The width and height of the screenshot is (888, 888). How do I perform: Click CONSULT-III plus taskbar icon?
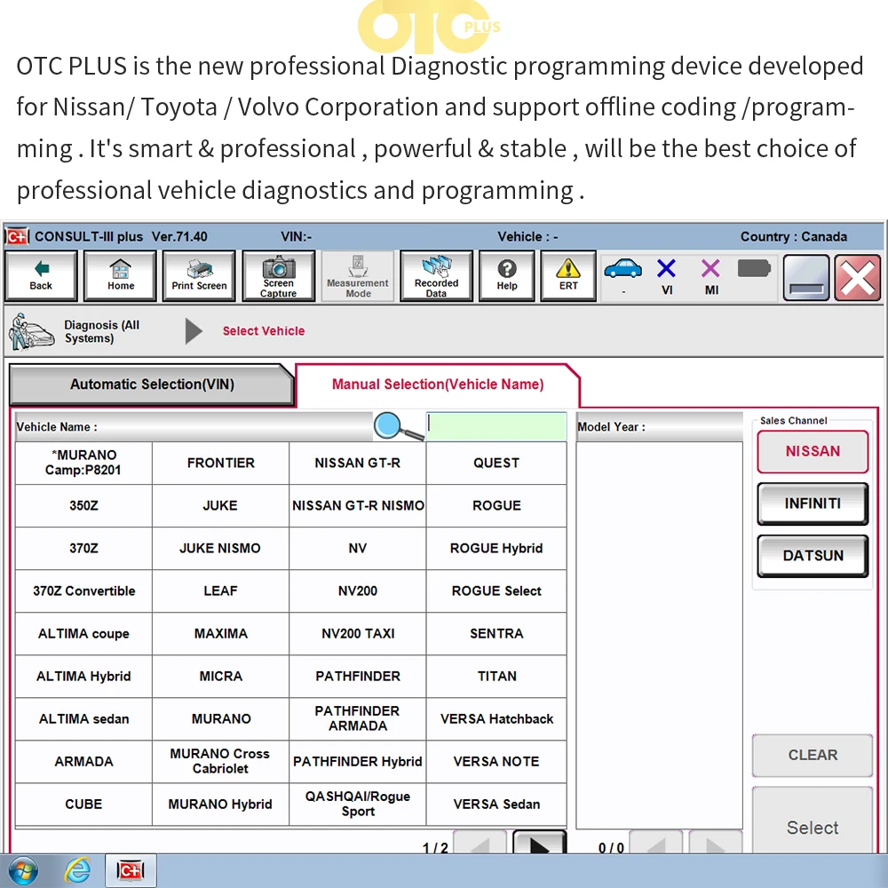click(x=131, y=870)
